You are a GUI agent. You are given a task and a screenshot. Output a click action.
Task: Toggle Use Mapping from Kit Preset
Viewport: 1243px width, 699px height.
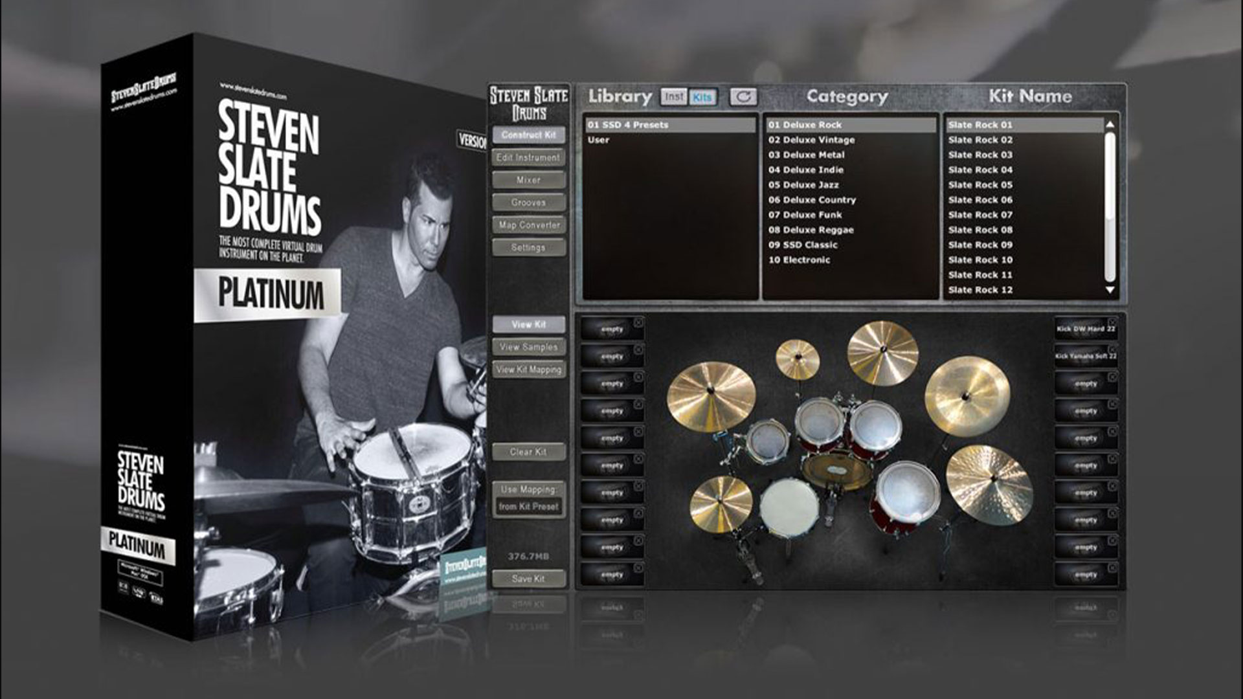point(528,498)
